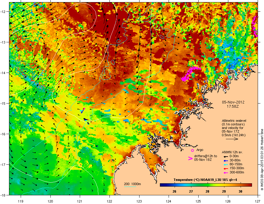
Task: Click the colorbar value 27
Action: [191, 191]
